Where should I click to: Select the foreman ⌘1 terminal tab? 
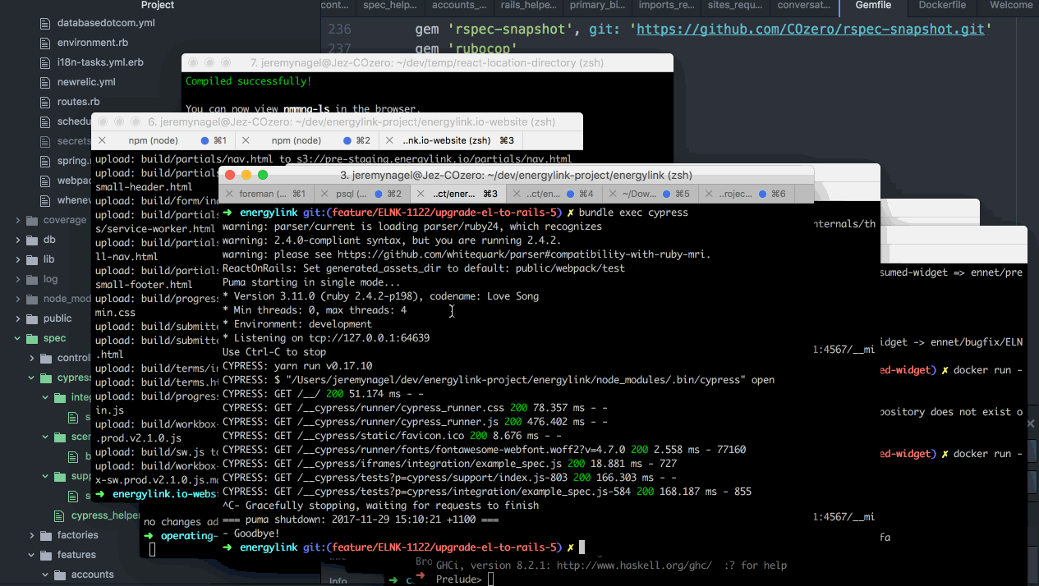point(267,194)
